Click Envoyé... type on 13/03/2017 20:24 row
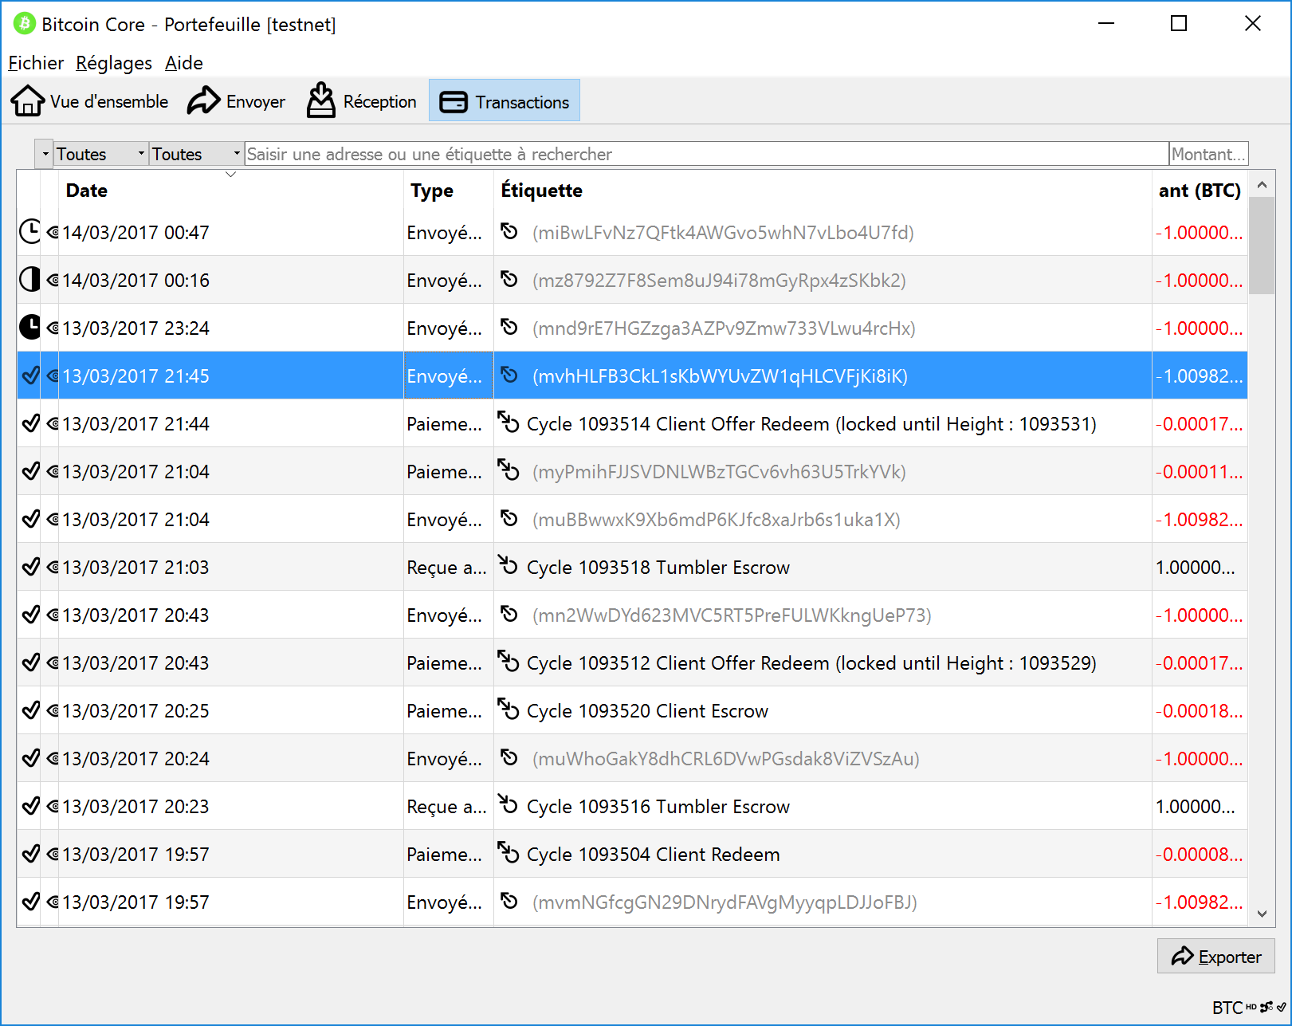The width and height of the screenshot is (1292, 1026). [x=444, y=759]
